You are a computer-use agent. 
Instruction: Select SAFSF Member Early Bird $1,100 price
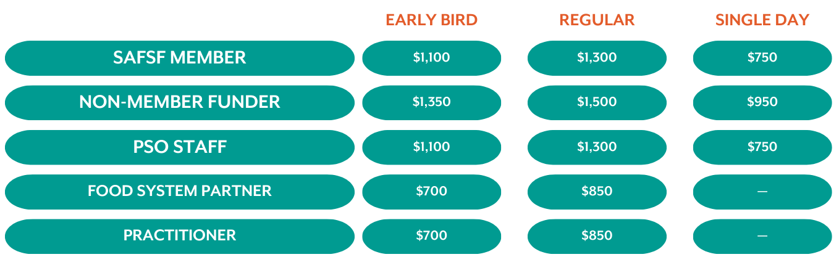click(x=432, y=58)
